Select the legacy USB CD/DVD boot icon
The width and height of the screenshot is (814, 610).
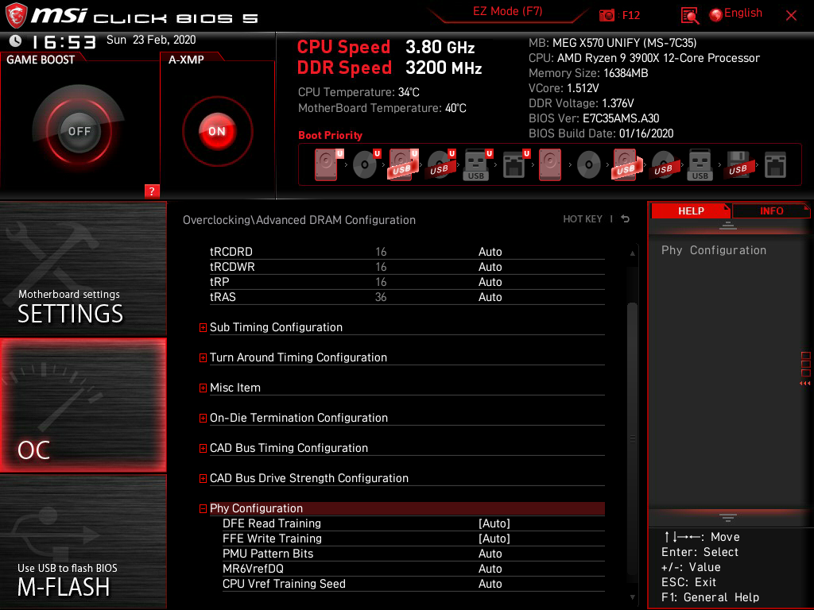(x=665, y=164)
